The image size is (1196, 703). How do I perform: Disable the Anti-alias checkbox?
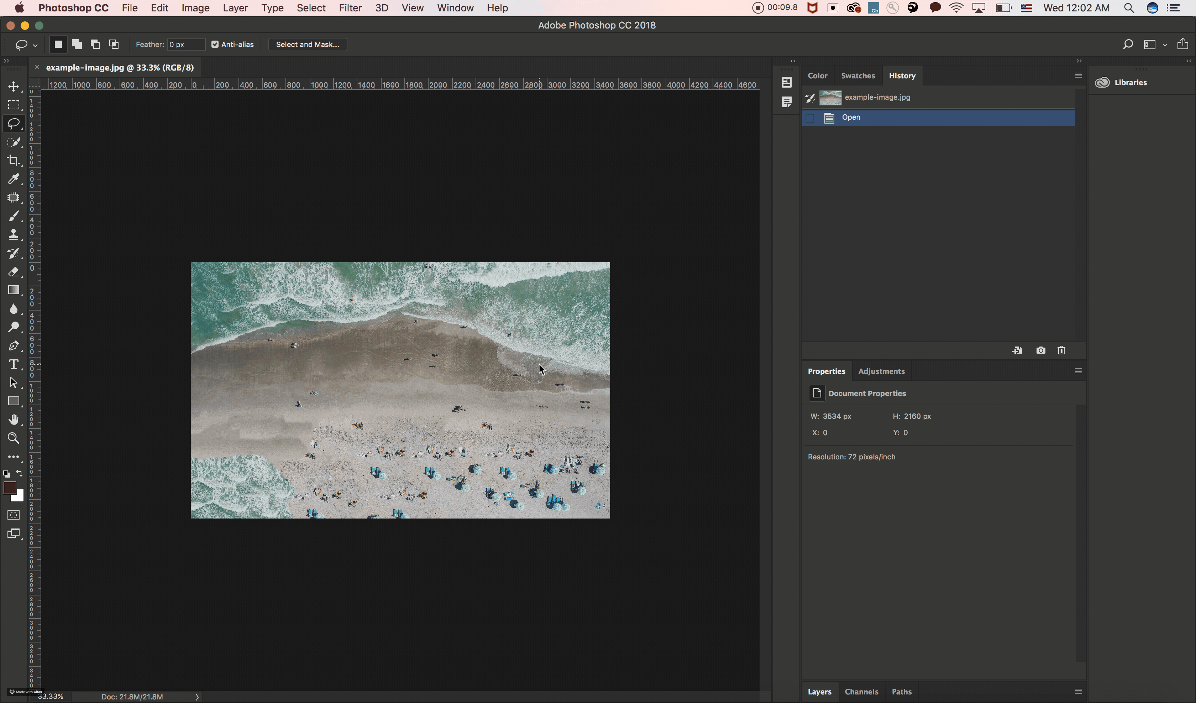[215, 44]
